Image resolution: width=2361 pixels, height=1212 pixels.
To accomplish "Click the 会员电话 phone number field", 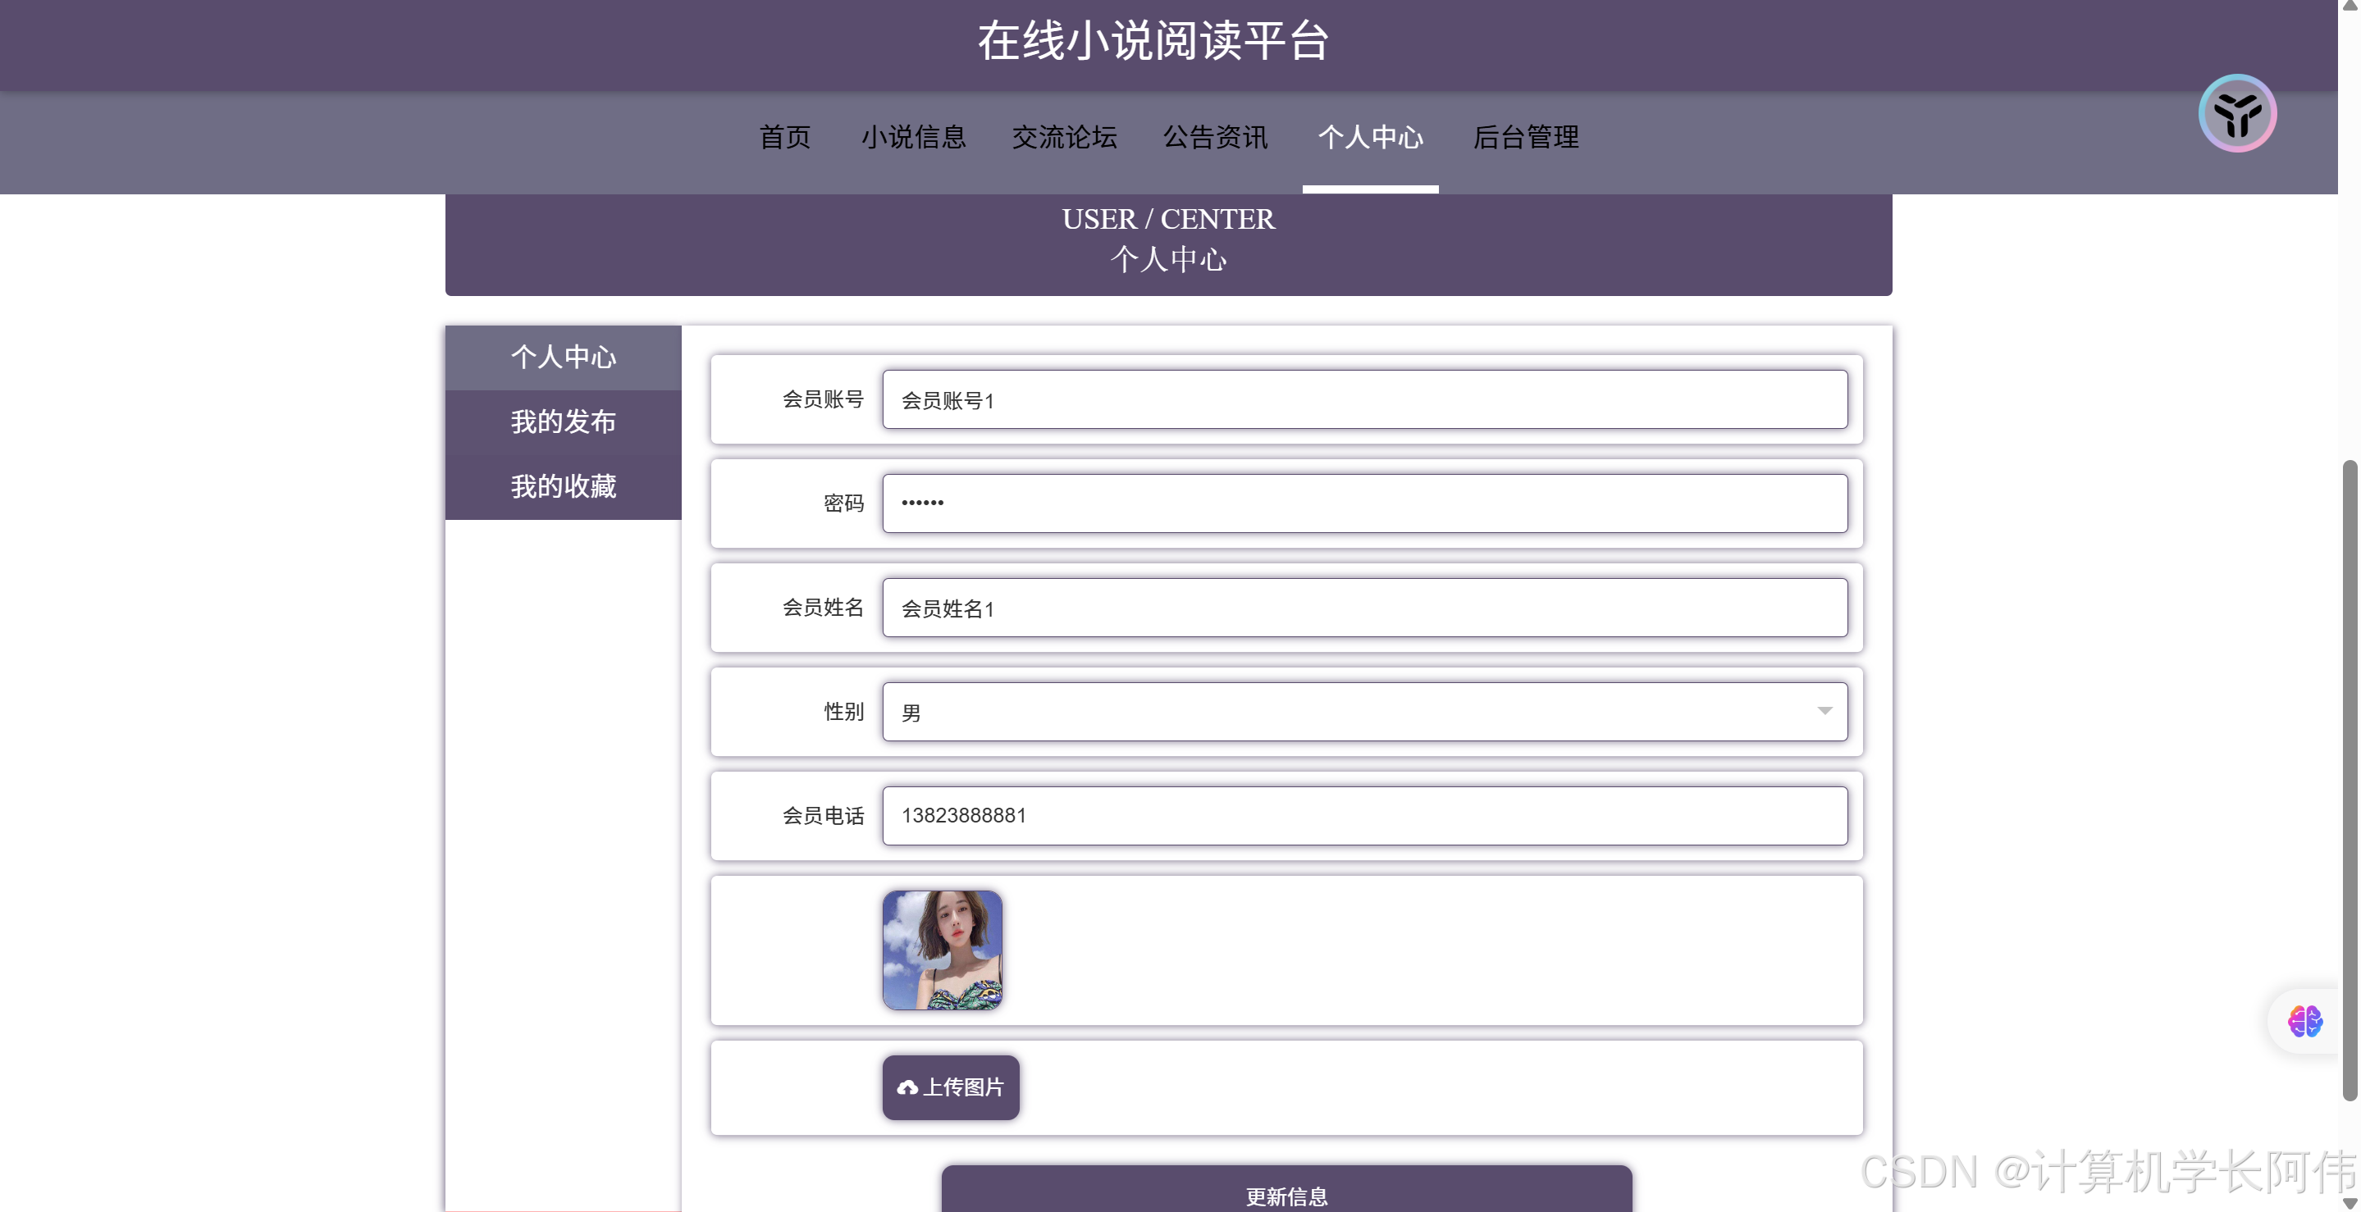I will (x=1363, y=815).
